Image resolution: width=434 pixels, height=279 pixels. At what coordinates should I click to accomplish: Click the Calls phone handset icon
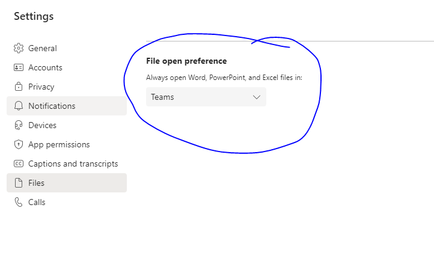click(19, 202)
